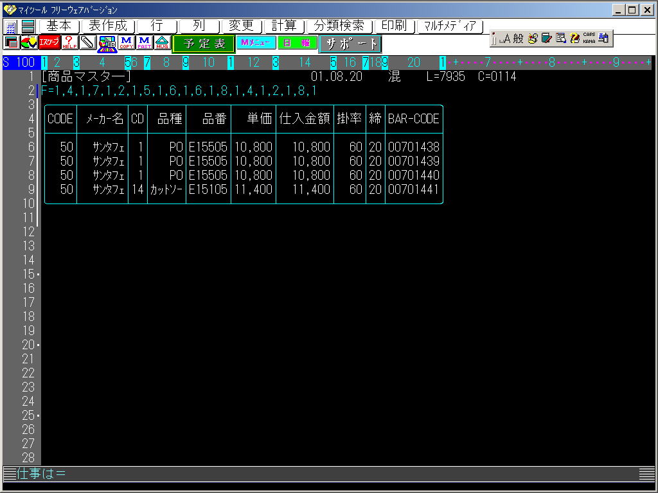The image size is (658, 493).
Task: Open the 計算 menu
Action: click(x=284, y=26)
